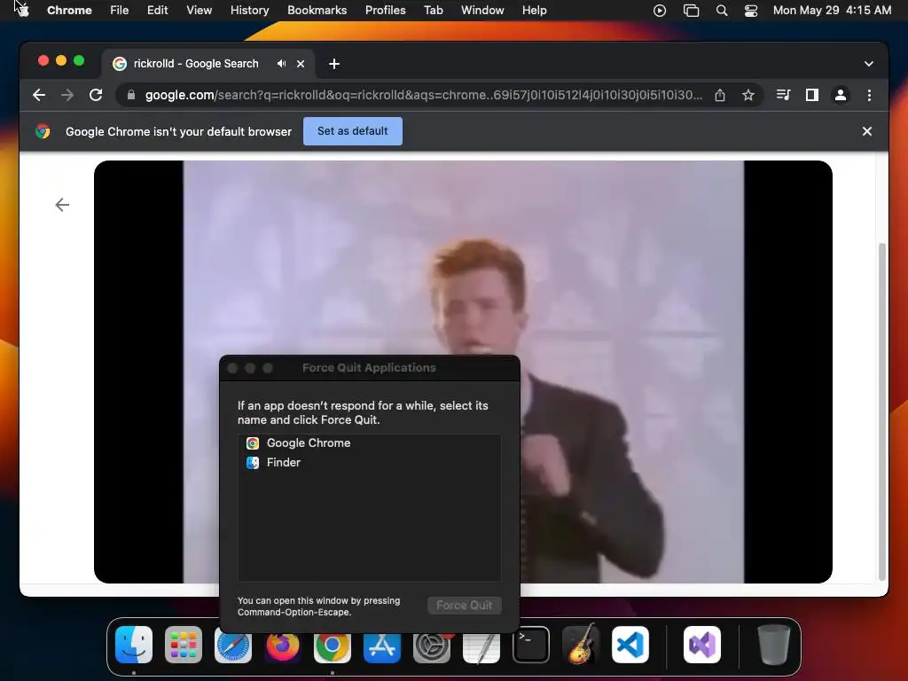
Task: Close the rickrolld Google Search tab
Action: click(301, 64)
